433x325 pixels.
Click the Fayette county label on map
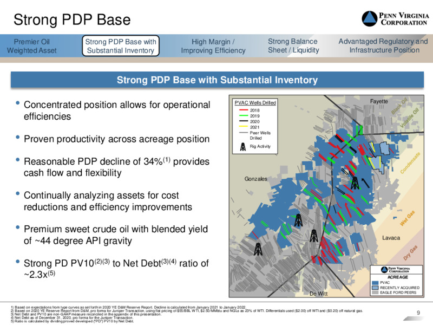[379, 101]
